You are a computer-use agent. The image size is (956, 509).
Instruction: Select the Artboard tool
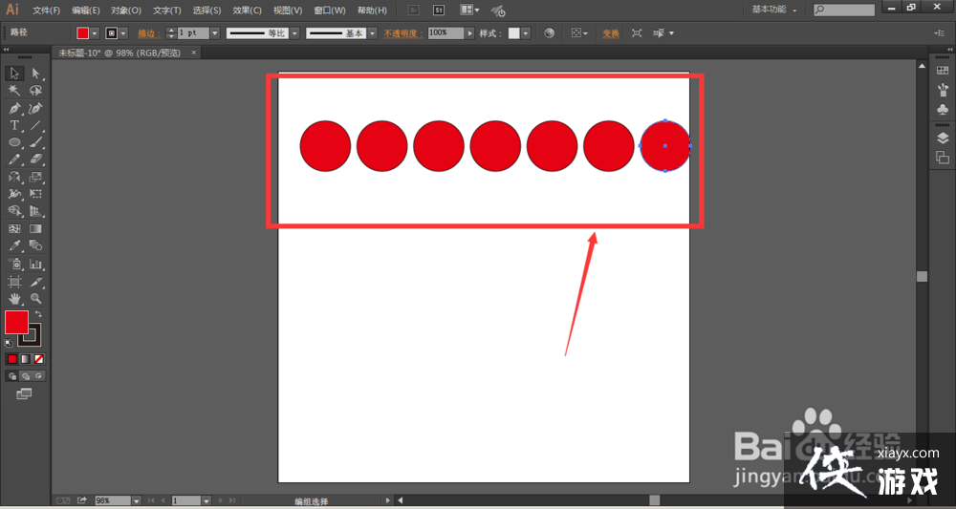click(x=14, y=282)
